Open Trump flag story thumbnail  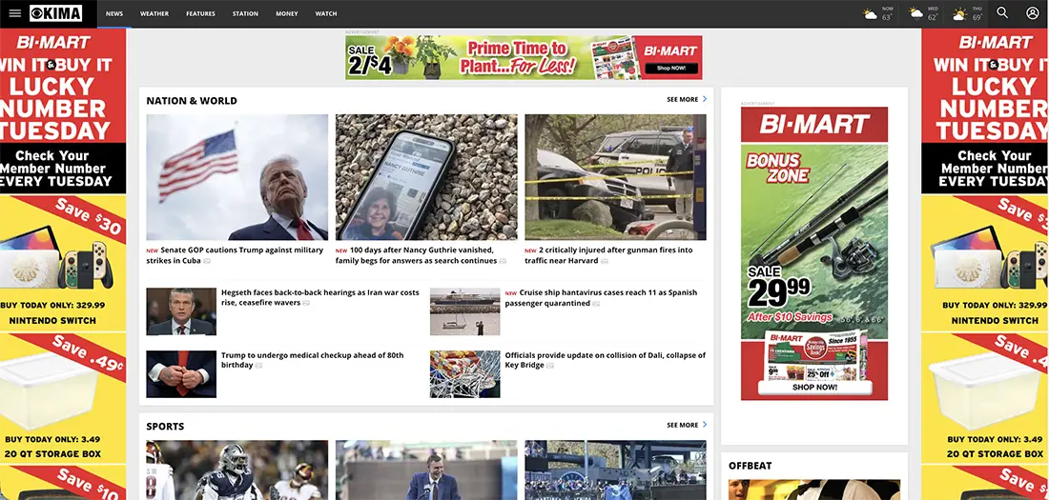(237, 177)
